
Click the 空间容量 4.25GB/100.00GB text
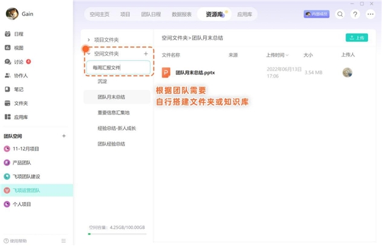(x=117, y=228)
